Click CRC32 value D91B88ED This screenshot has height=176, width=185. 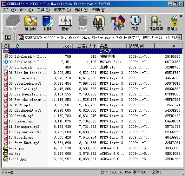(173, 56)
